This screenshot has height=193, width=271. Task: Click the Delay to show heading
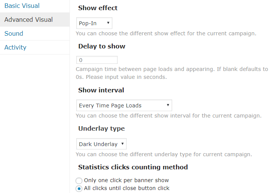(102, 47)
